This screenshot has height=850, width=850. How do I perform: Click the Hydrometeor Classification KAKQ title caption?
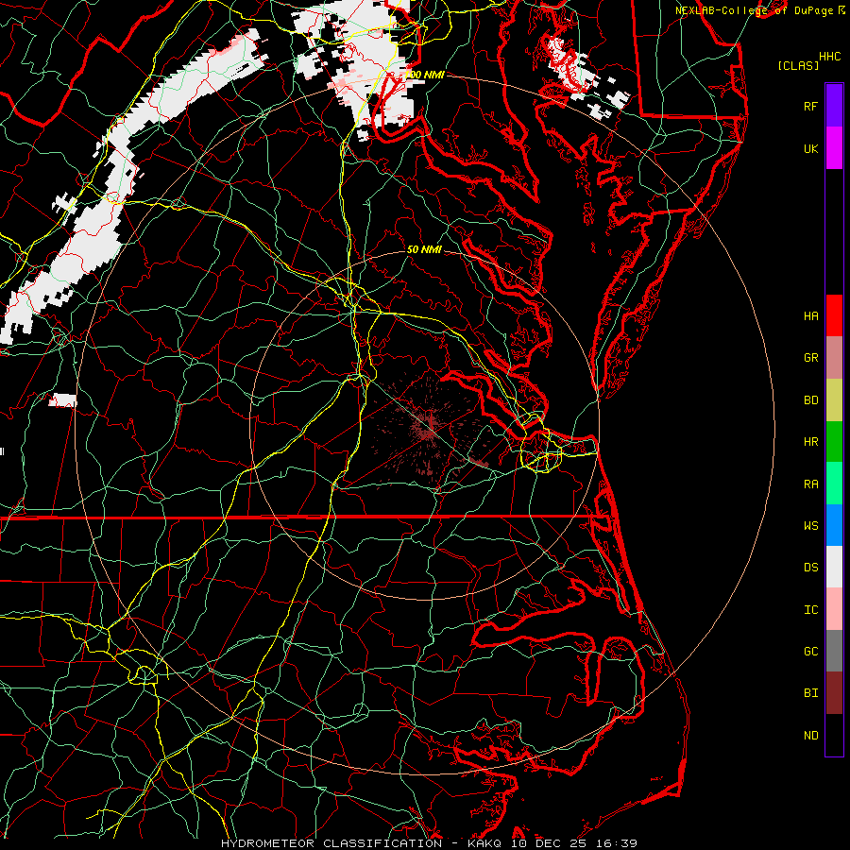pyautogui.click(x=429, y=843)
